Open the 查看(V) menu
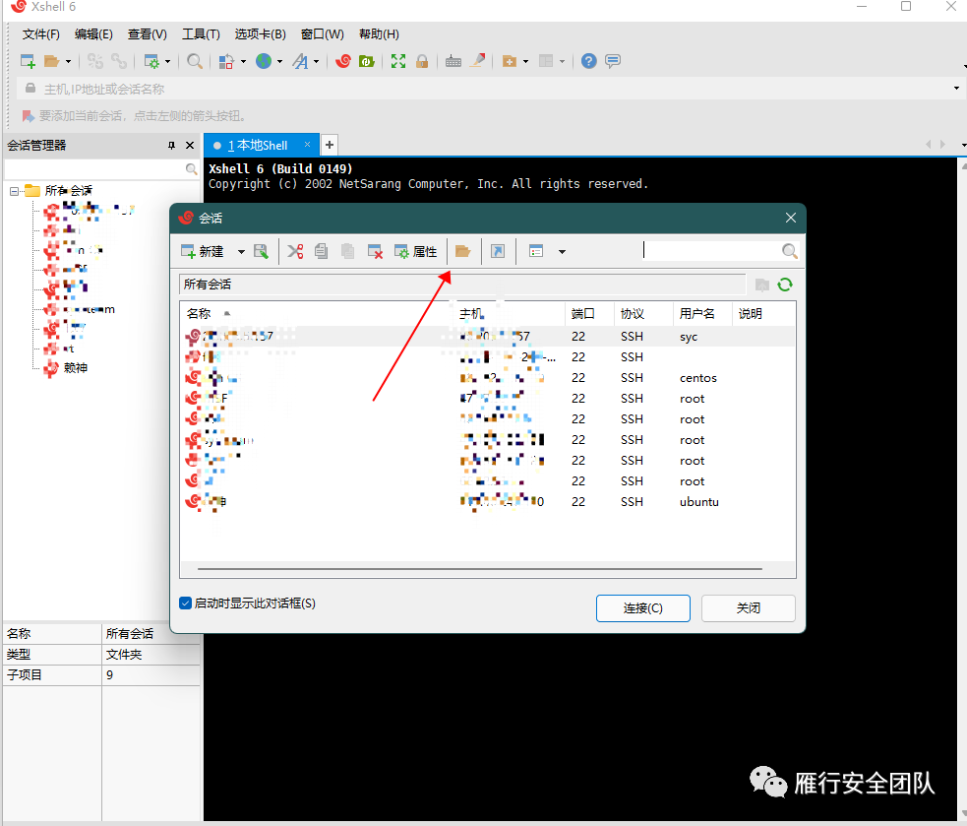This screenshot has height=826, width=967. pos(147,34)
